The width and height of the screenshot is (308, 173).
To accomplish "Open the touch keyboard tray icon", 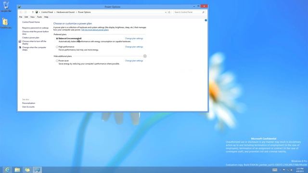I will pos(275,170).
